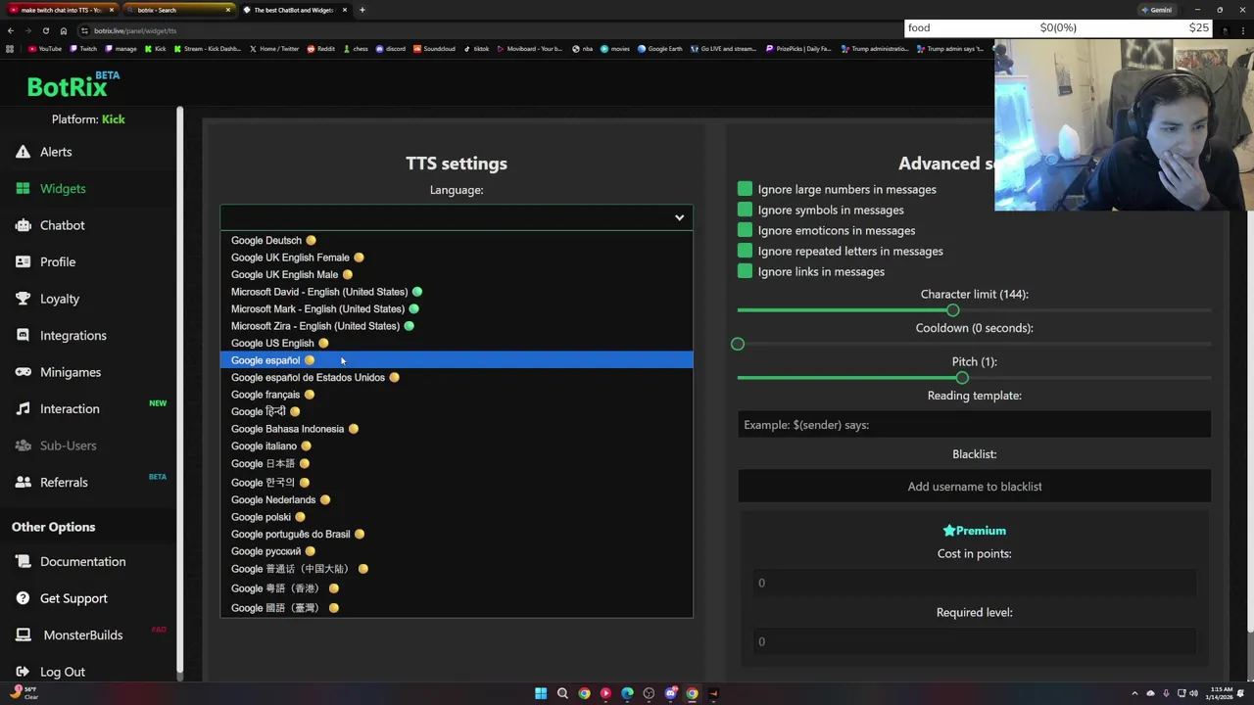Viewport: 1254px width, 705px height.
Task: Adjust Pitch slider handle
Action: (962, 378)
